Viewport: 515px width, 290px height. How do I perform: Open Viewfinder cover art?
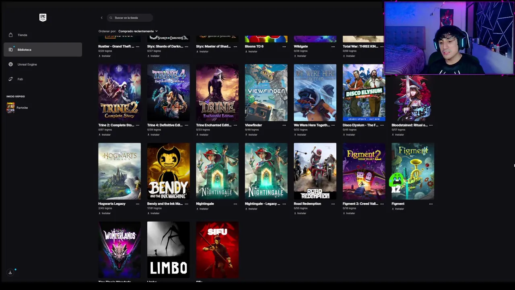[266, 93]
